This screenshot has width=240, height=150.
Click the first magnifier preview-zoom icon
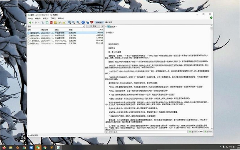click(70, 22)
